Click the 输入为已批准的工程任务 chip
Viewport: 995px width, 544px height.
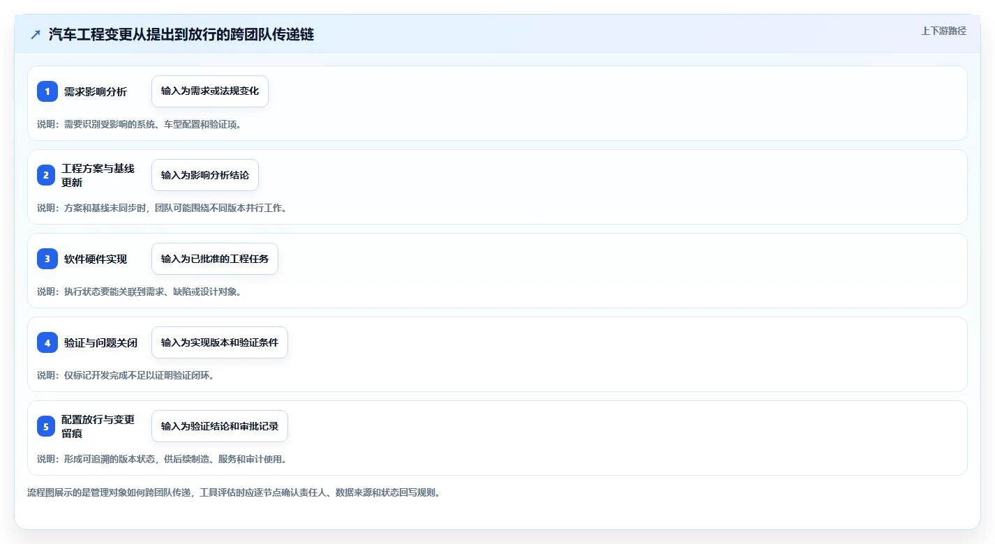[215, 259]
